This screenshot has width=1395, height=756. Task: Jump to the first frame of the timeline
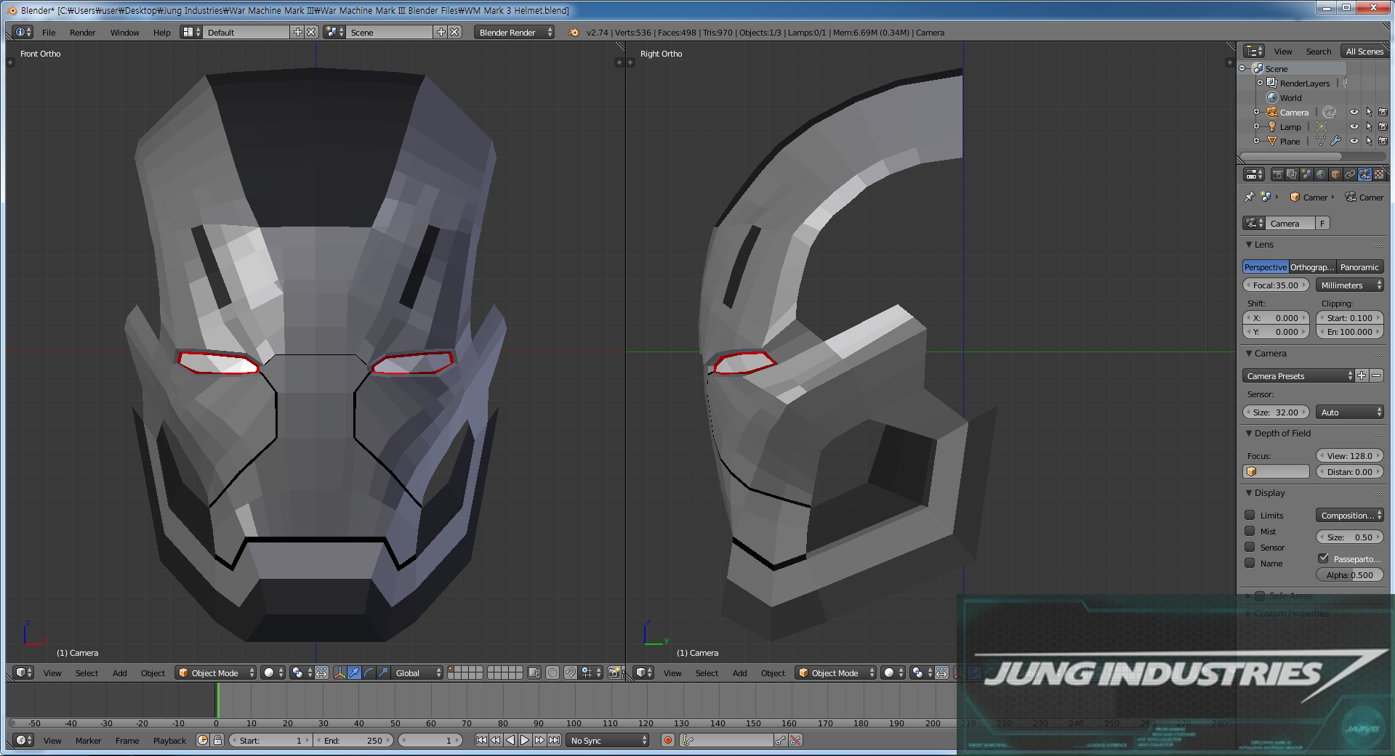point(481,740)
